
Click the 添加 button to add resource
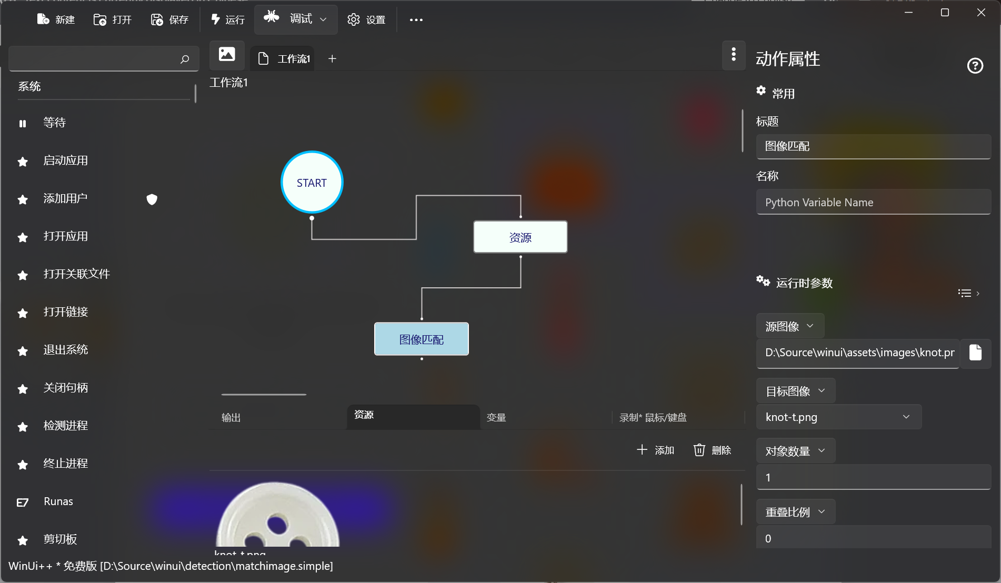[655, 450]
